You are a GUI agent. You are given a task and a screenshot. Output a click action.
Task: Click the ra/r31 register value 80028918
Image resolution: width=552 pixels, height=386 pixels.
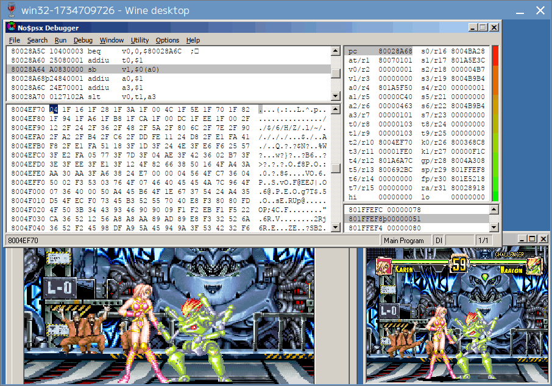coord(468,188)
